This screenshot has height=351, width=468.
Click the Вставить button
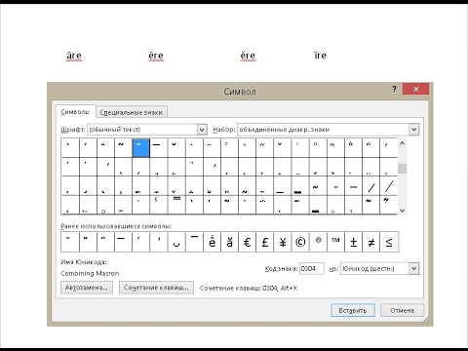353,310
